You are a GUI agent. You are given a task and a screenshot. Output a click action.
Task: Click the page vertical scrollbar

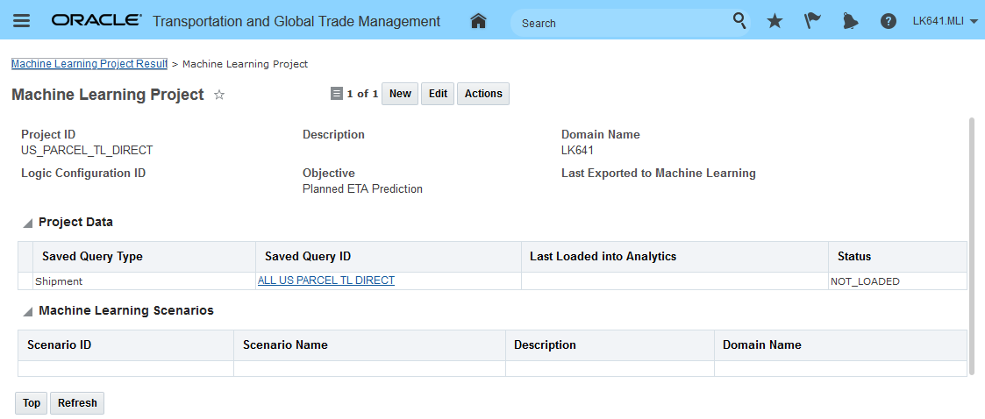971,245
